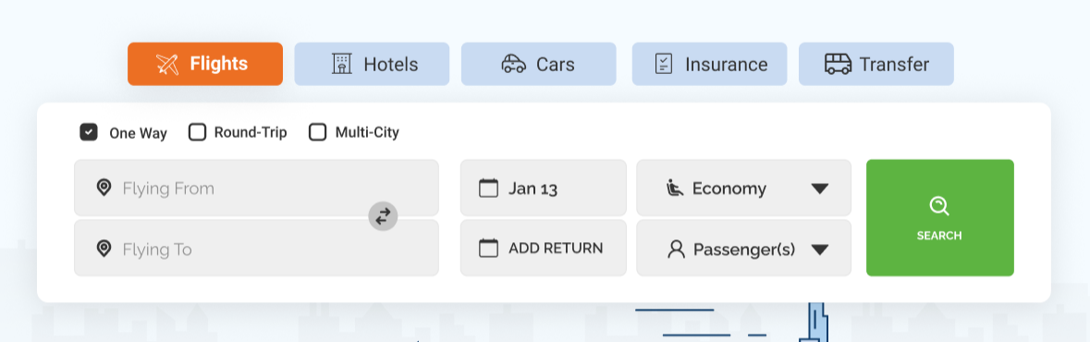Open the Jan 13 departure date picker
This screenshot has width=1090, height=342.
[544, 188]
